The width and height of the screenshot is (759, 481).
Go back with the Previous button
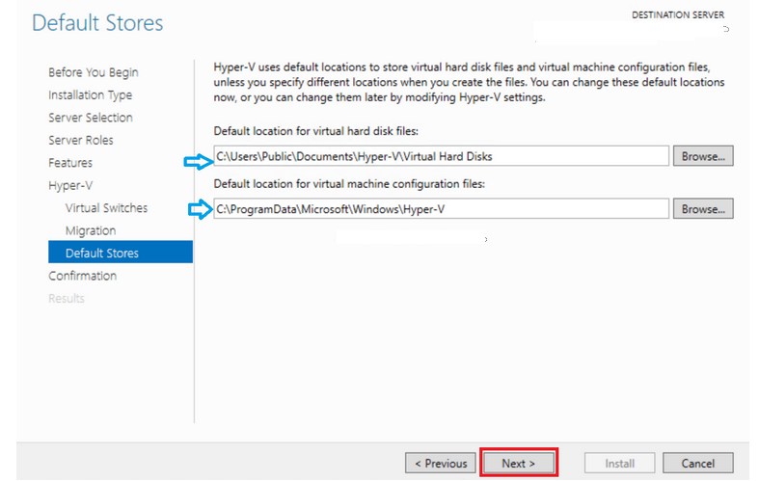point(441,463)
